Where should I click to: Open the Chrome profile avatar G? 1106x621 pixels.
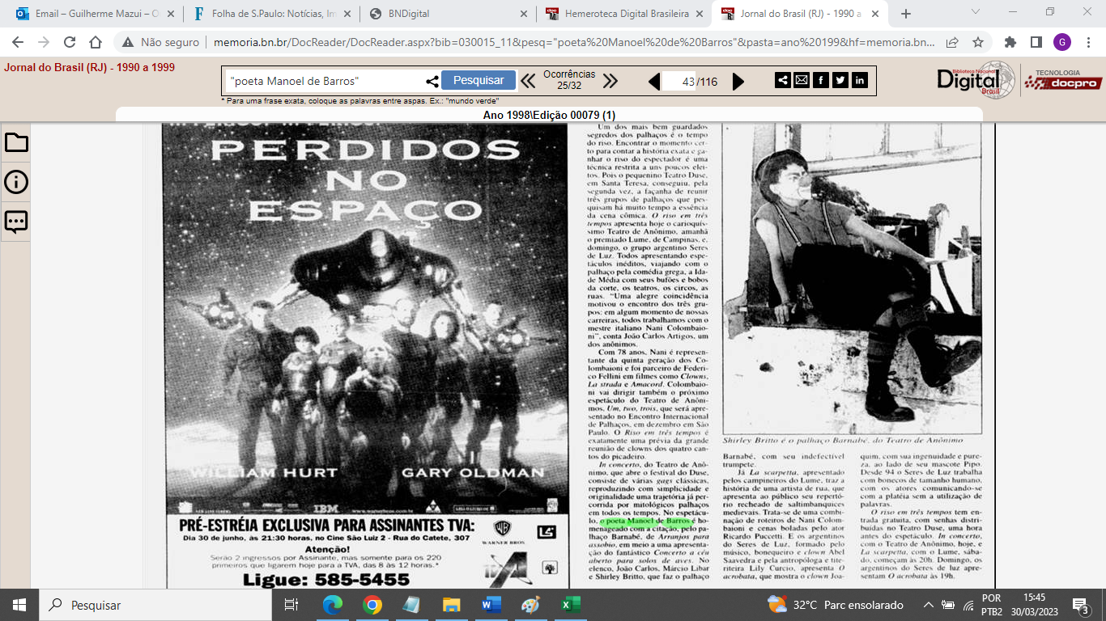pos(1061,42)
